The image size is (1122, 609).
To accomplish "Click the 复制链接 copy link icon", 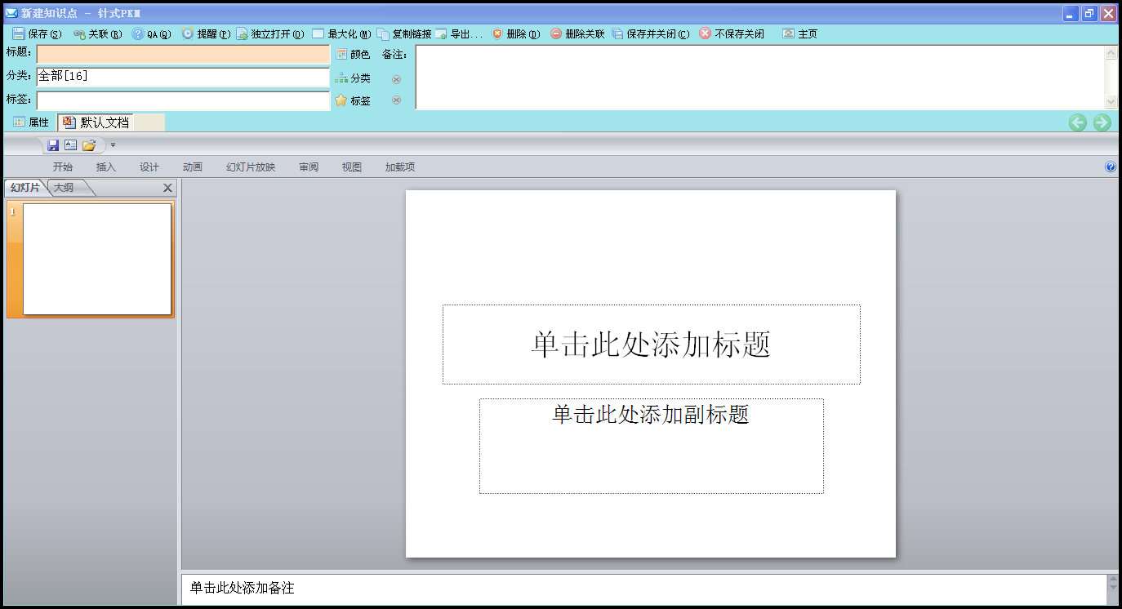I will pyautogui.click(x=383, y=34).
